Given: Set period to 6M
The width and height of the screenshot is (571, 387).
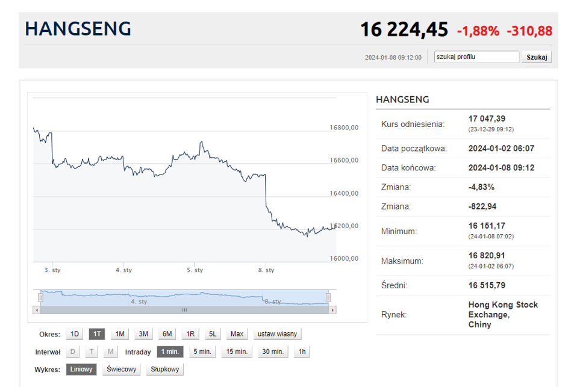Looking at the screenshot, I should click(x=167, y=334).
